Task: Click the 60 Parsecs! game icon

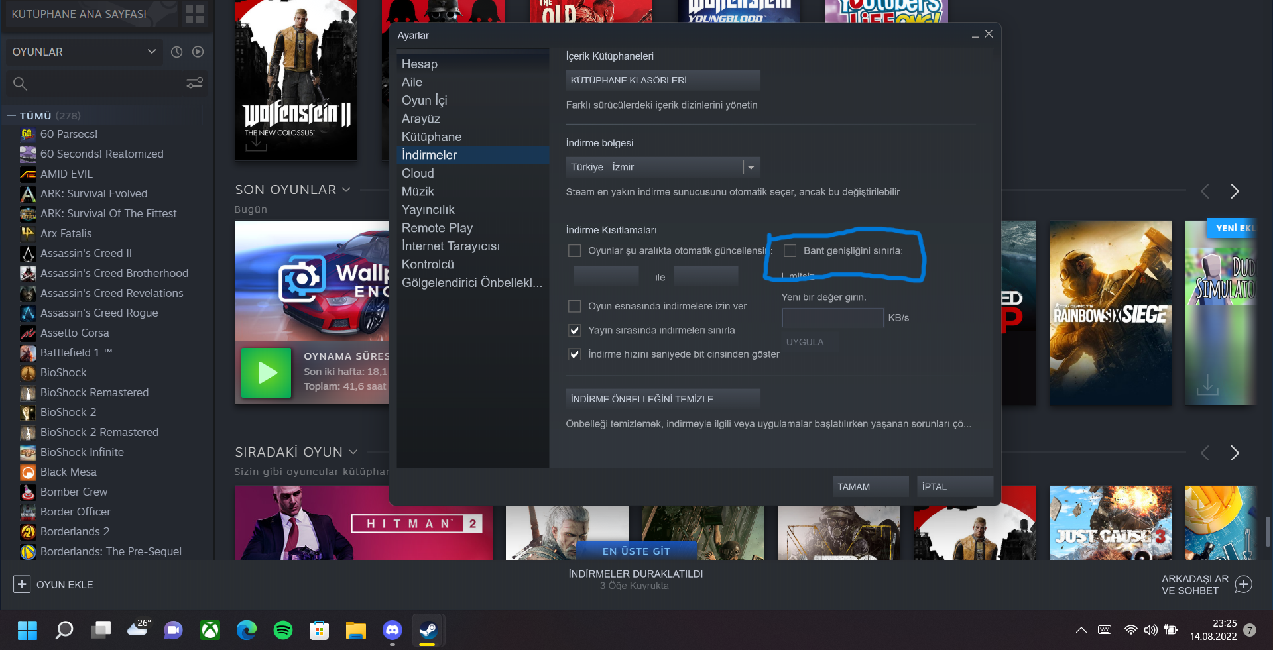Action: [x=28, y=134]
